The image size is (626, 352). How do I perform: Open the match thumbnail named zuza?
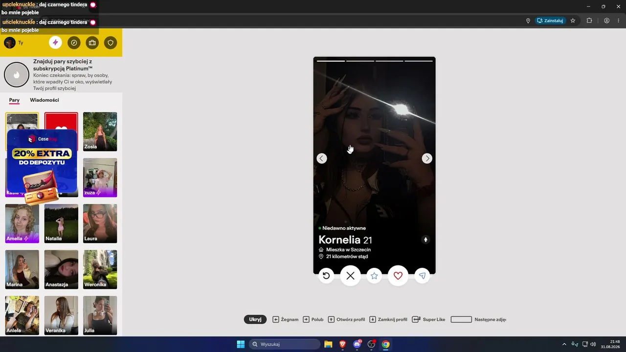(x=100, y=177)
